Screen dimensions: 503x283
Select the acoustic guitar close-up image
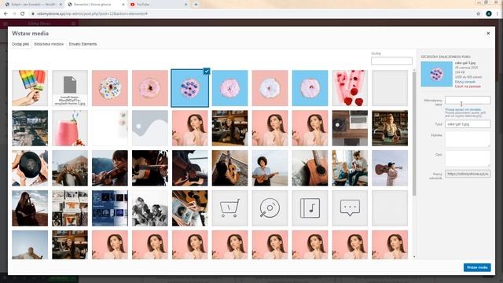pyautogui.click(x=310, y=168)
